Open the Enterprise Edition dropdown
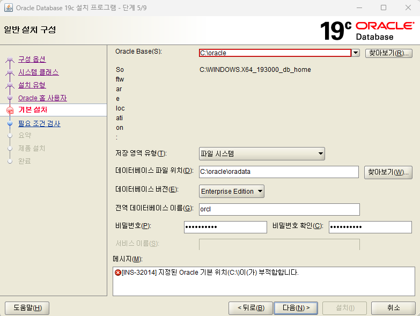This screenshot has width=420, height=316. pyautogui.click(x=231, y=192)
